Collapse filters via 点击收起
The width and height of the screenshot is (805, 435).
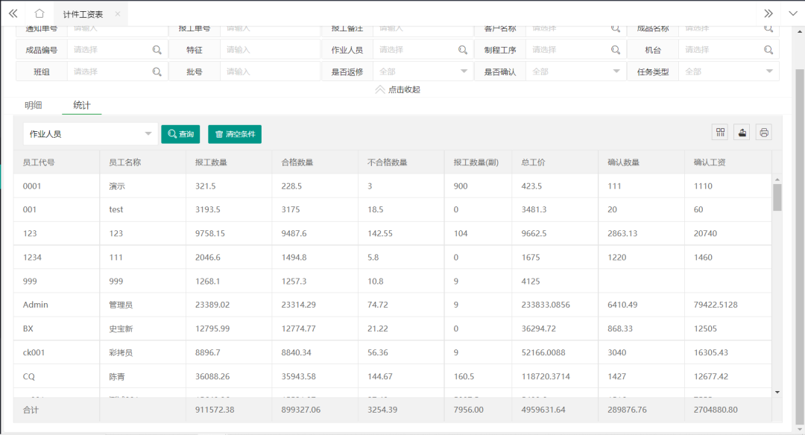[x=398, y=89]
